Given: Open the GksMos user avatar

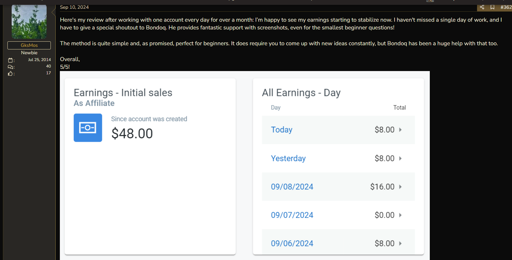Looking at the screenshot, I should pyautogui.click(x=29, y=22).
